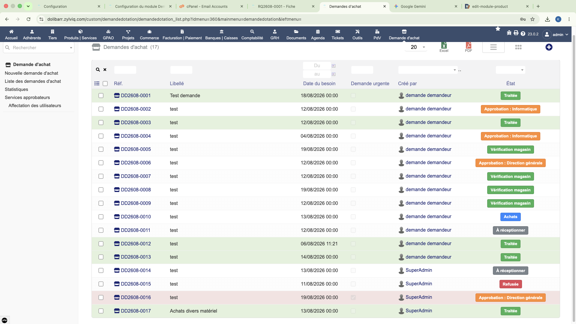
Task: Open the bookmarks star icon
Action: click(x=498, y=29)
